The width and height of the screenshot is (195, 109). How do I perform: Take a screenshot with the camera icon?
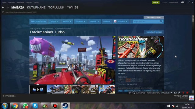coord(175,93)
